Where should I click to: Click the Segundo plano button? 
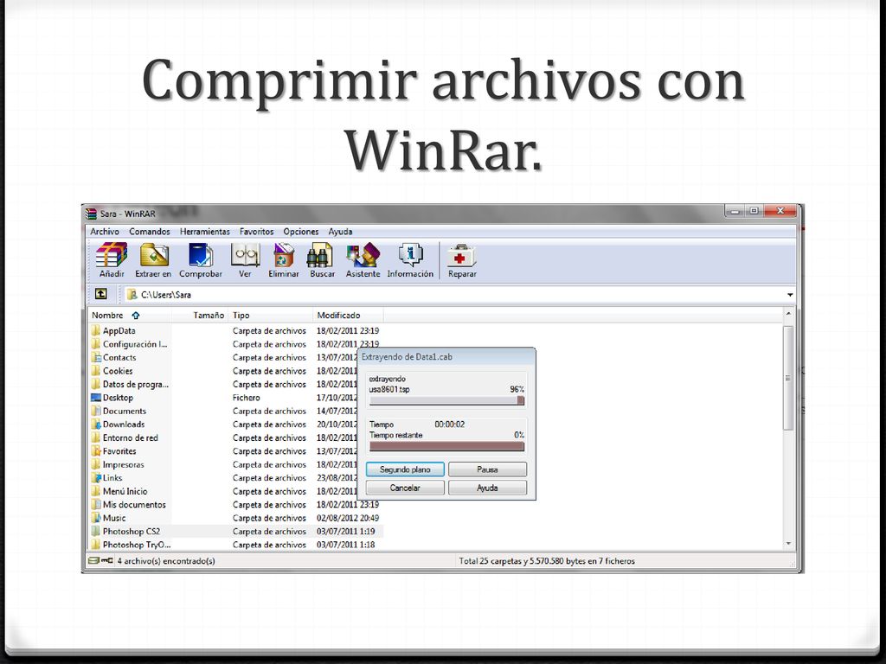click(x=405, y=469)
